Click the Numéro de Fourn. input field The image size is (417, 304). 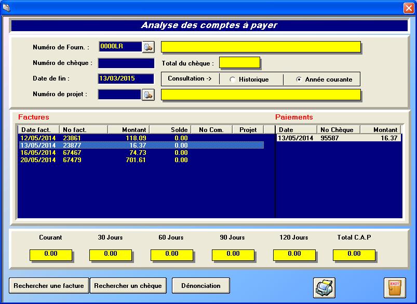point(119,47)
